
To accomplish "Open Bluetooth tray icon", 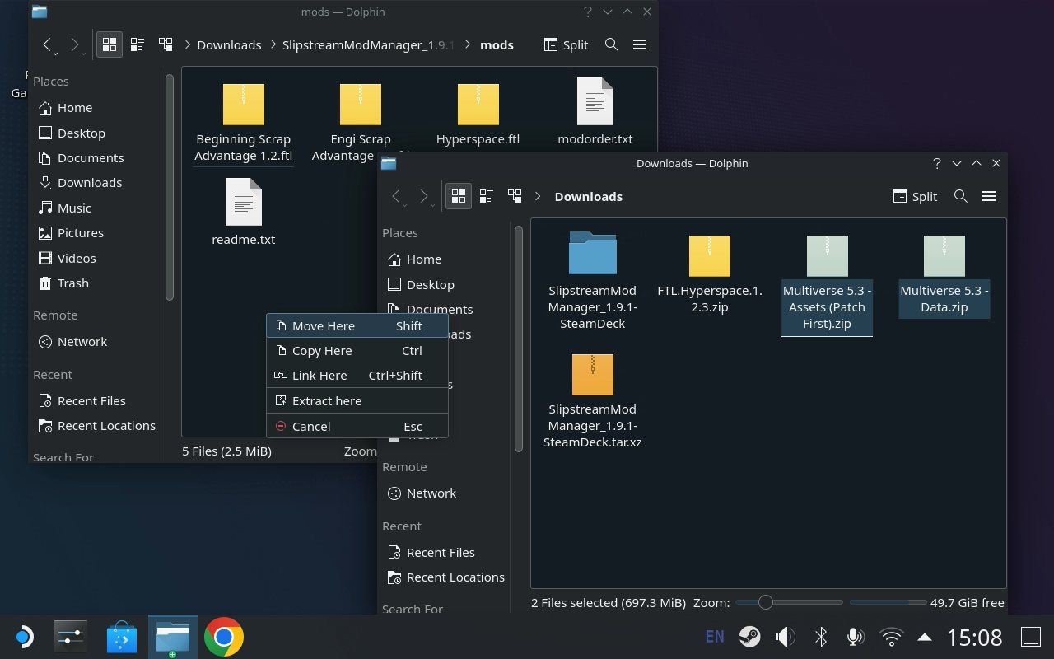I will pos(820,637).
